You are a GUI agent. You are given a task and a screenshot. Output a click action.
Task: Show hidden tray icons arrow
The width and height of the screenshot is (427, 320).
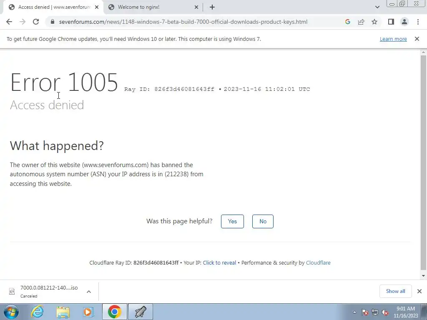(354, 312)
